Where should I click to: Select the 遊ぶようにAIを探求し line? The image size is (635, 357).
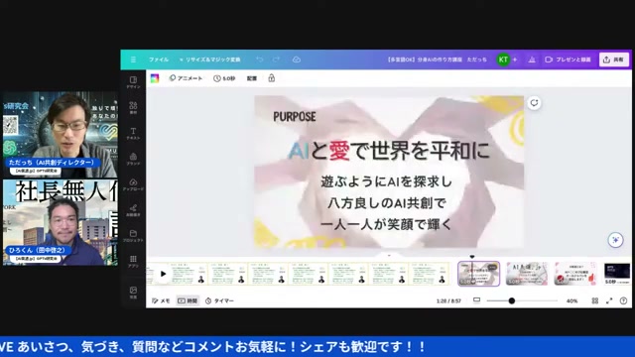pyautogui.click(x=386, y=181)
